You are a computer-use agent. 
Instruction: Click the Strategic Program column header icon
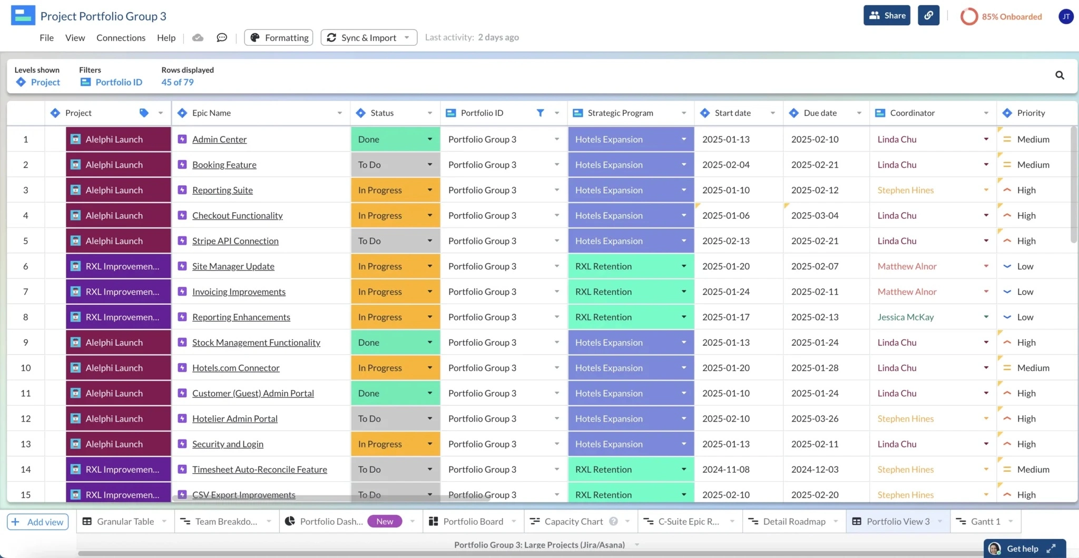point(577,113)
